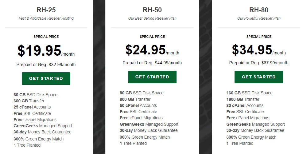Click '1600 GB Transfer' feature line

point(243,99)
